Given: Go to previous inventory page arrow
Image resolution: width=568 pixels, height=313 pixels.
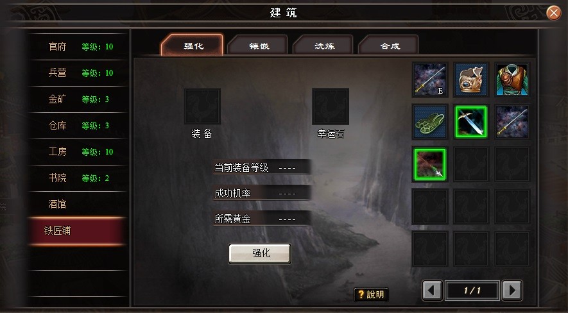Looking at the screenshot, I should (x=432, y=290).
